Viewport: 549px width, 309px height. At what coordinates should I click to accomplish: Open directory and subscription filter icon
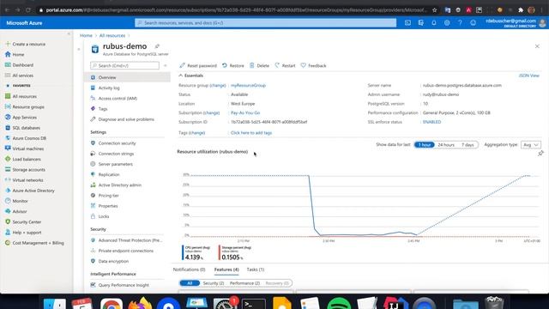pyautogui.click(x=421, y=23)
